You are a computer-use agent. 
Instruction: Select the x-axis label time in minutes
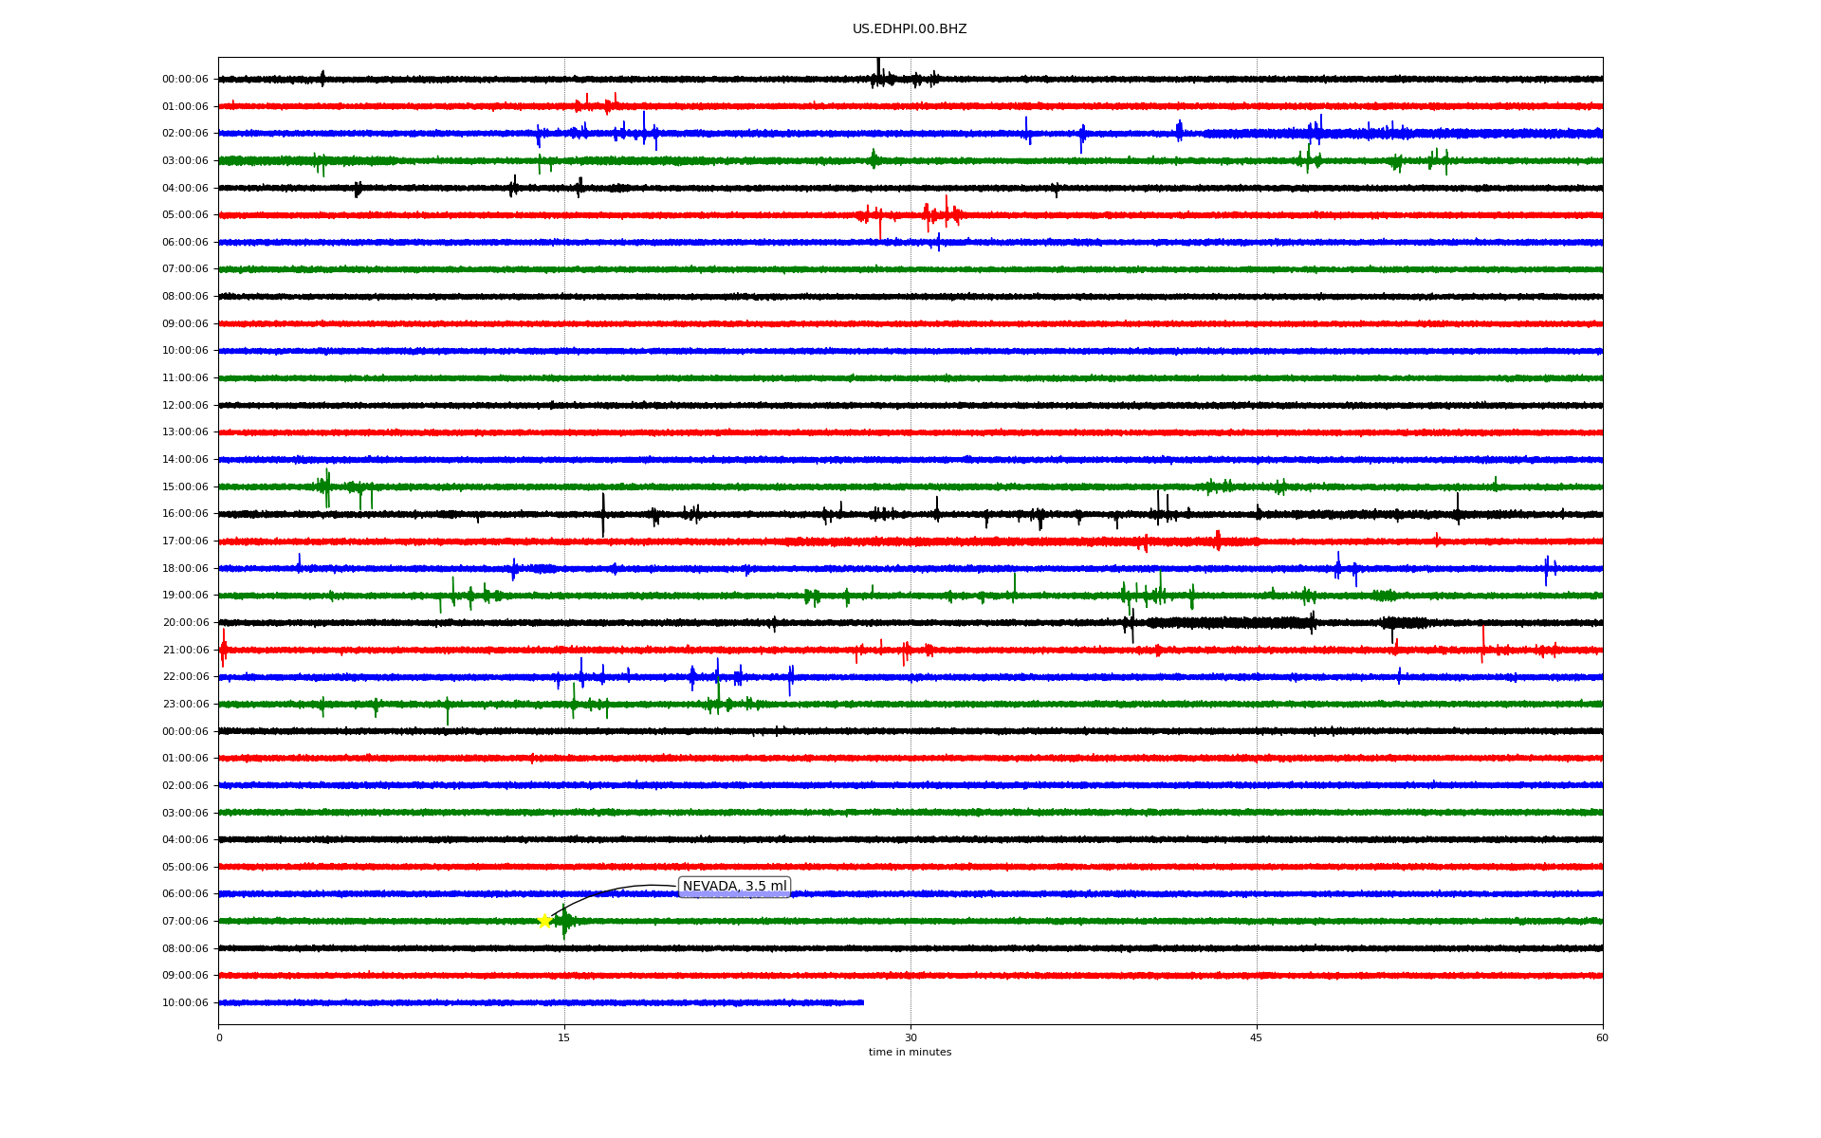tap(910, 1053)
